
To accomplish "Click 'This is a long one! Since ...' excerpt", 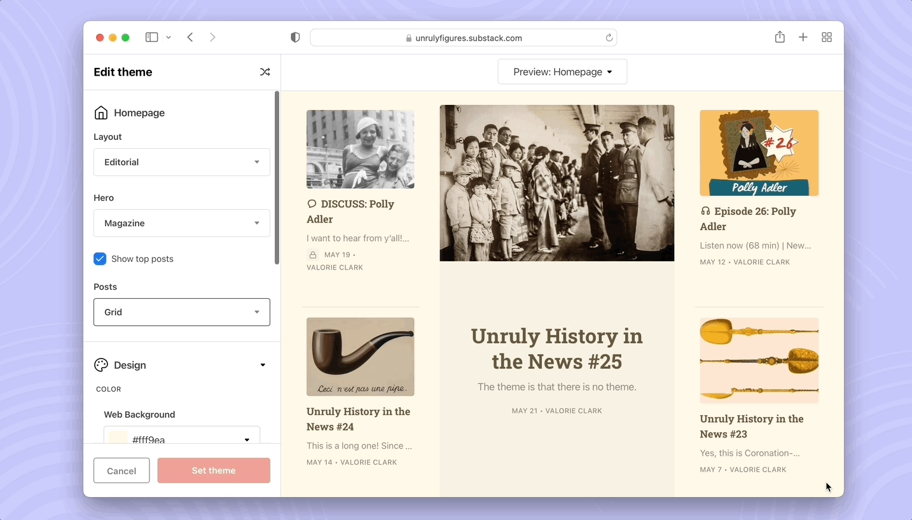I will tap(359, 446).
